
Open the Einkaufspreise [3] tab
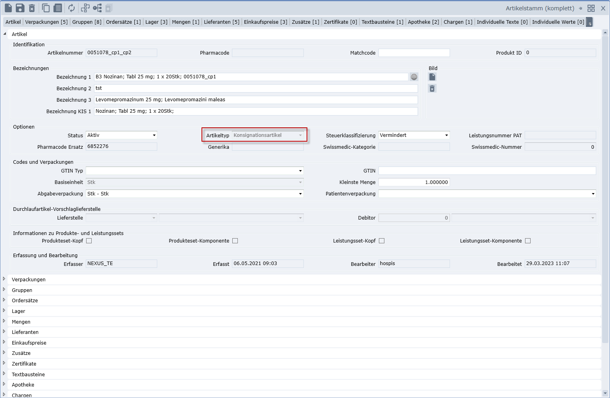pos(265,22)
